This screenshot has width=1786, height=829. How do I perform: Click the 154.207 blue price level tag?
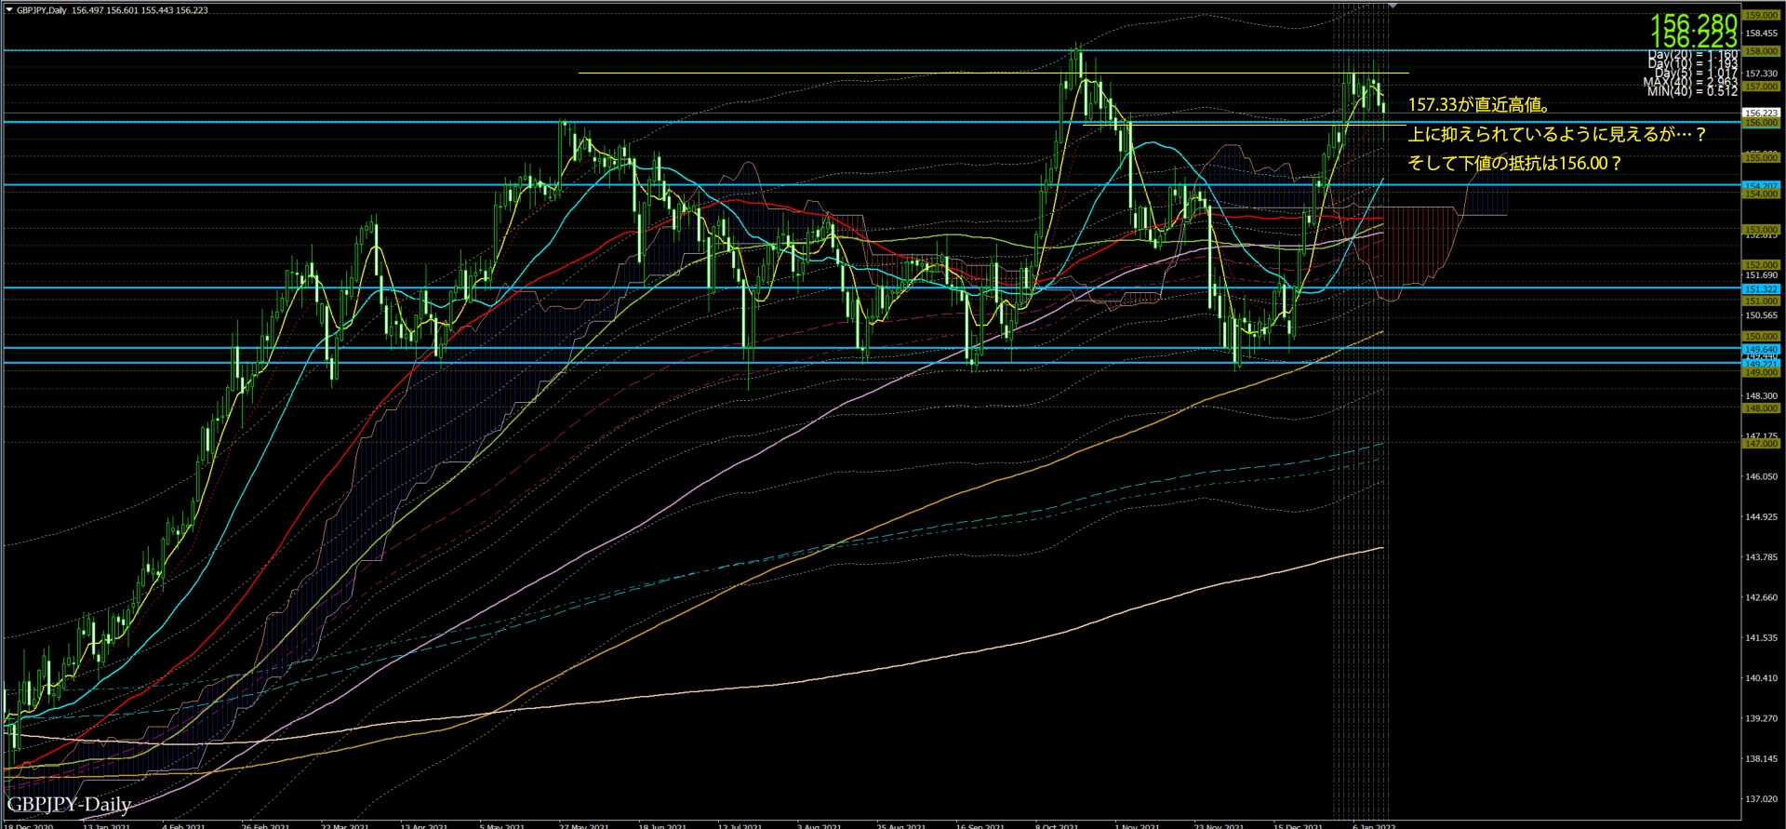1760,186
